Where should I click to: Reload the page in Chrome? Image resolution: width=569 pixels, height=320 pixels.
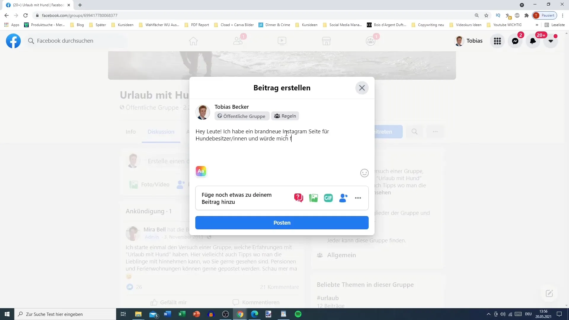(x=25, y=15)
